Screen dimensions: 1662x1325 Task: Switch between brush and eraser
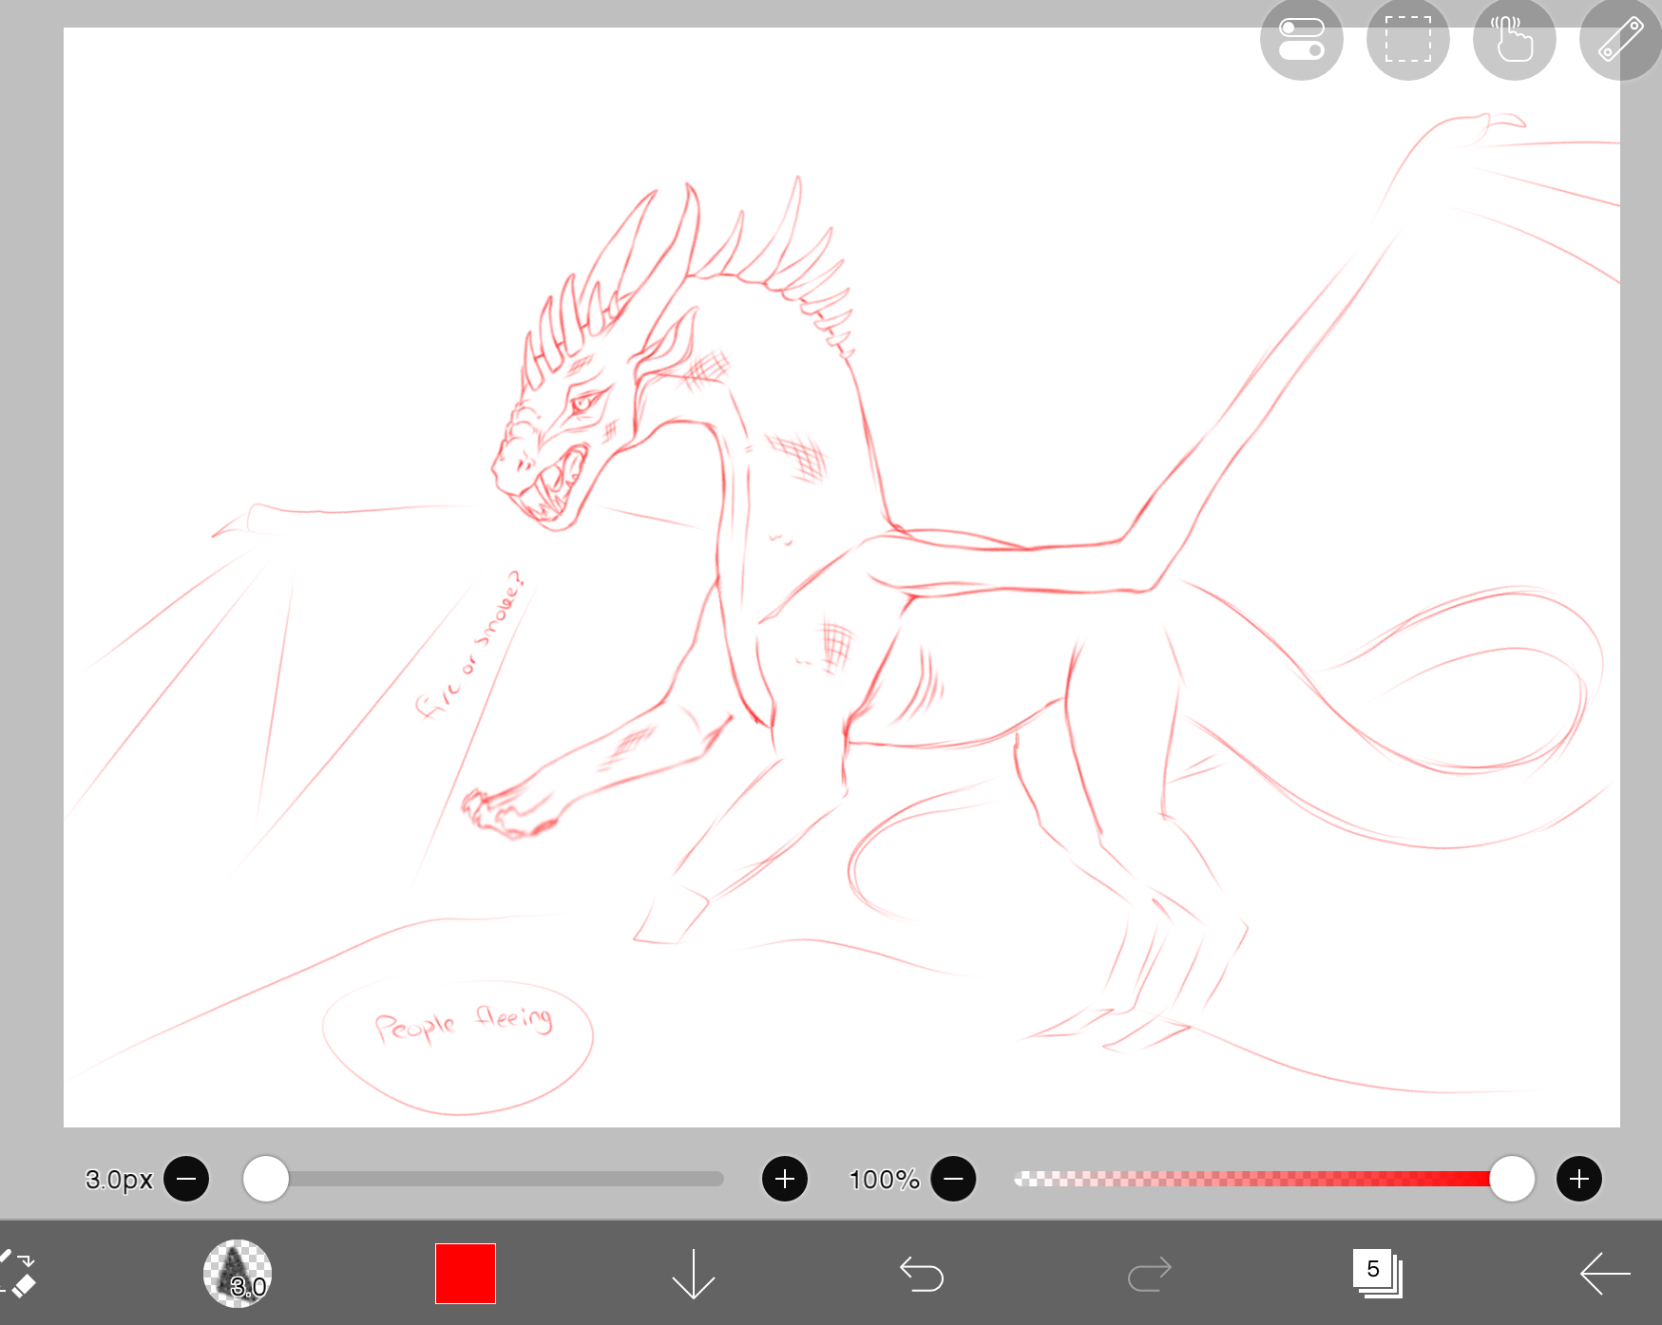19,1273
